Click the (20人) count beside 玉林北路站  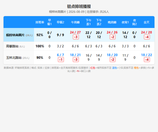(x=26, y=58)
